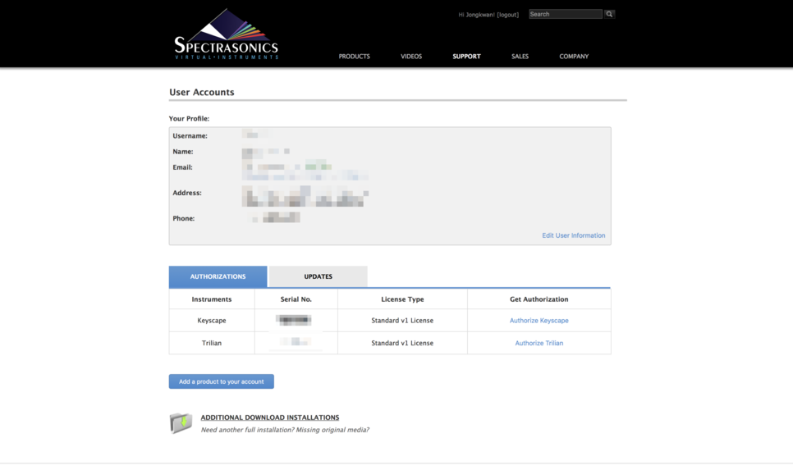This screenshot has width=793, height=470.
Task: Open the additional downloads folder icon
Action: (181, 423)
